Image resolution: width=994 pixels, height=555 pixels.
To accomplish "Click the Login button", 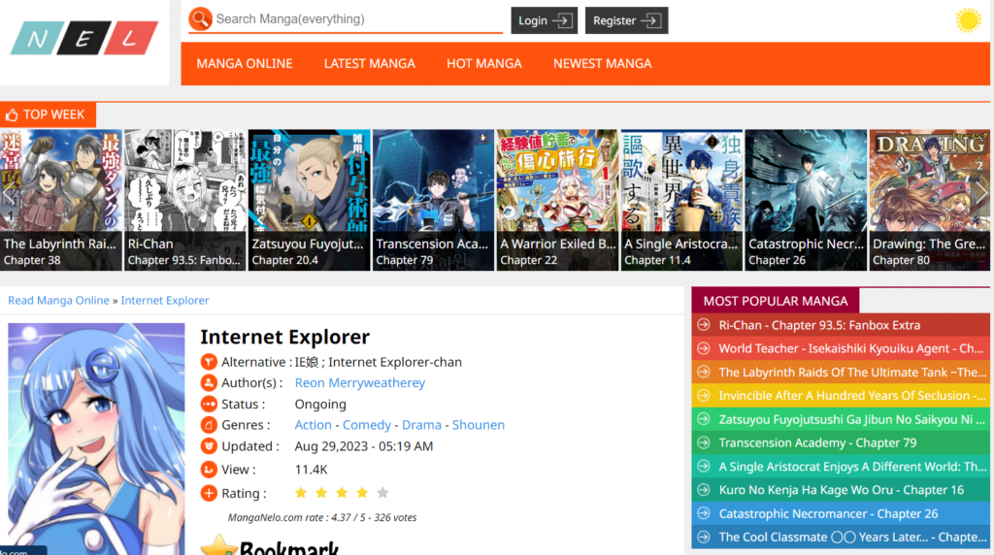I will coord(544,20).
